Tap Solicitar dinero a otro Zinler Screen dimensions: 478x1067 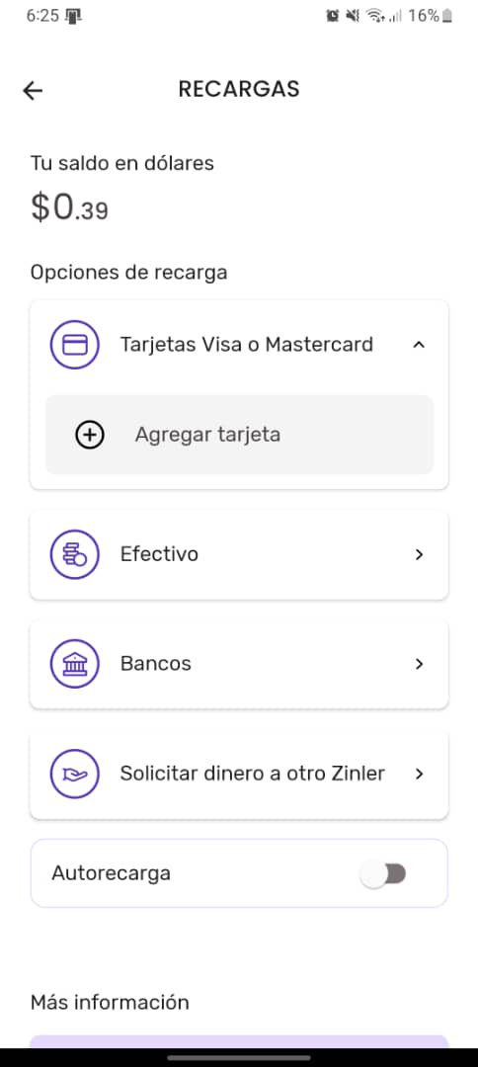pyautogui.click(x=252, y=774)
